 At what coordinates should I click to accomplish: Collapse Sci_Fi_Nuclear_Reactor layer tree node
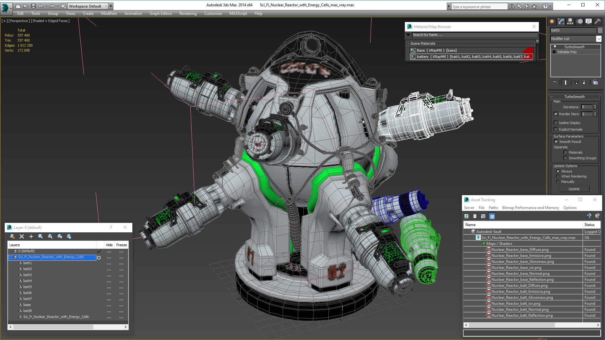(10, 257)
